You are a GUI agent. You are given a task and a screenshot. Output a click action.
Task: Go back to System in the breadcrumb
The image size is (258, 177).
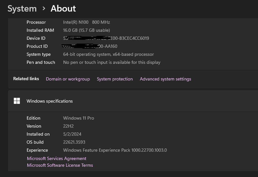tap(22, 9)
